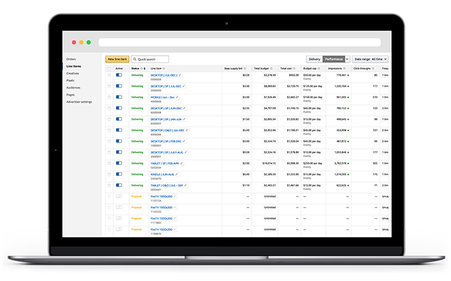Click the $19,074.15 total budget field

[x=269, y=164]
